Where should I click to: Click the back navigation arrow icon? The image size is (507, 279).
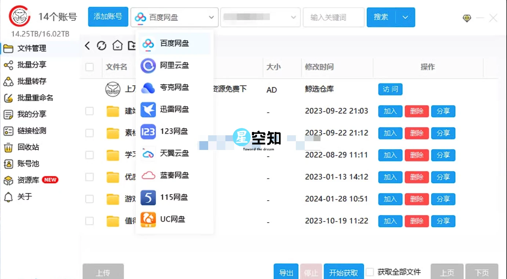87,45
